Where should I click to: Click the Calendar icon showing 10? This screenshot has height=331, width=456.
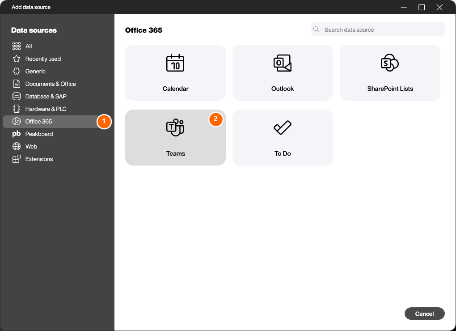pos(175,63)
